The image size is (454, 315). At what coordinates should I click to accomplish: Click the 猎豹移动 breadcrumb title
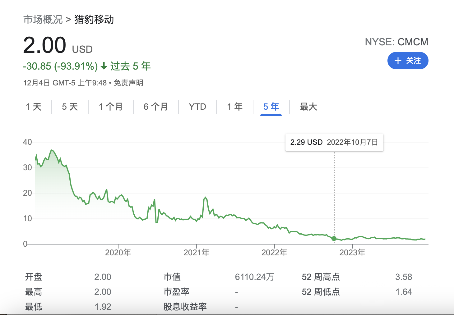[x=94, y=20]
